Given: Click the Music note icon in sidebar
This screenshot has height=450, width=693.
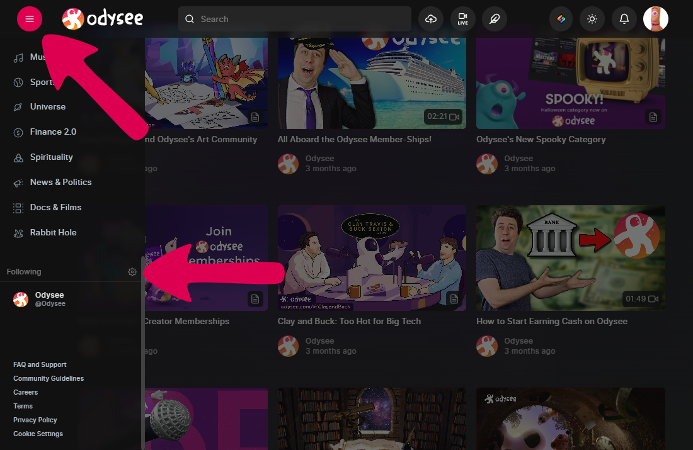Looking at the screenshot, I should point(18,58).
